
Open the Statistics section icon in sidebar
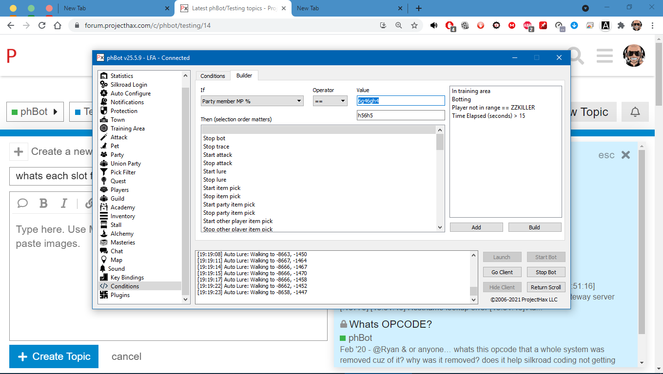click(x=103, y=76)
